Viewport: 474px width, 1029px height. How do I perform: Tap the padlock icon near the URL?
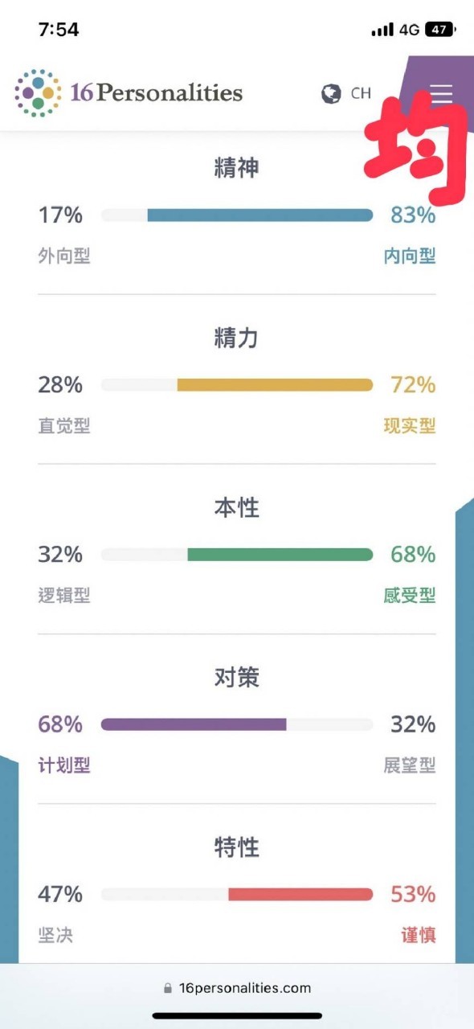coord(168,988)
